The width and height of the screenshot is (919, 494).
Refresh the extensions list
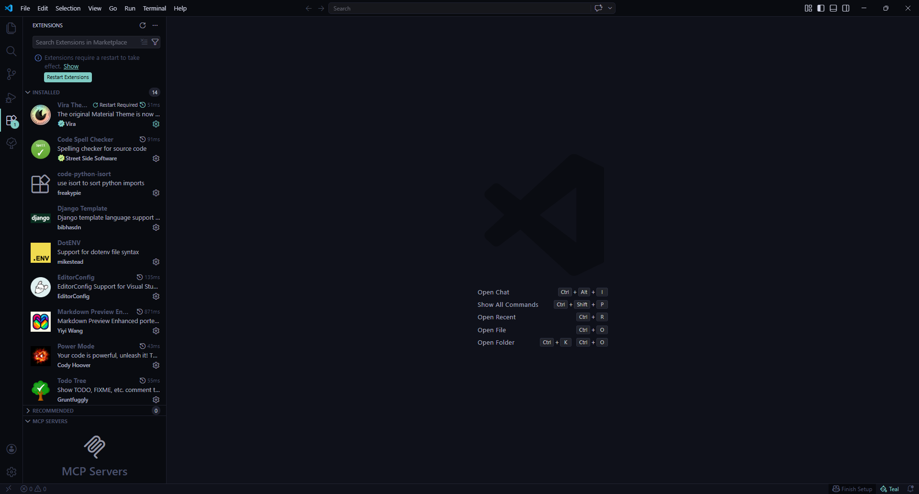(x=143, y=25)
